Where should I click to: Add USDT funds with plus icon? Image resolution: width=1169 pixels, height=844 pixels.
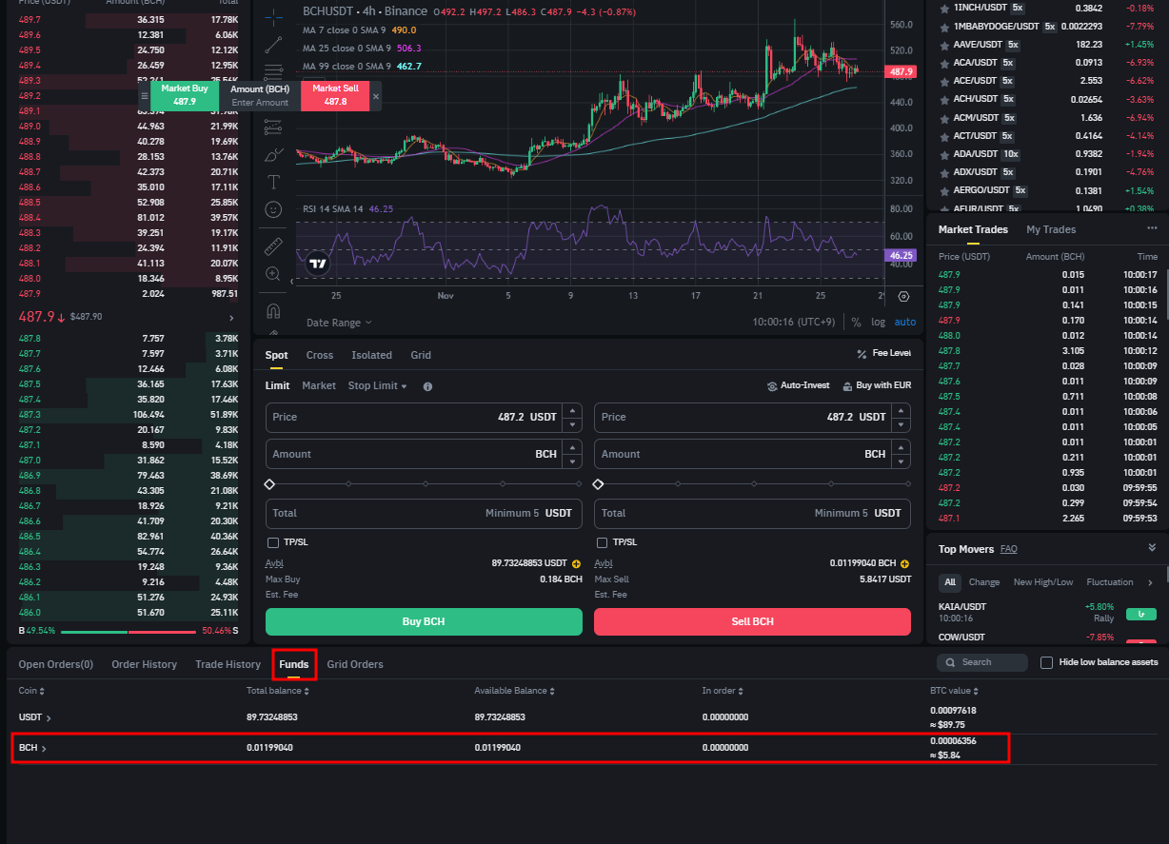(x=576, y=563)
